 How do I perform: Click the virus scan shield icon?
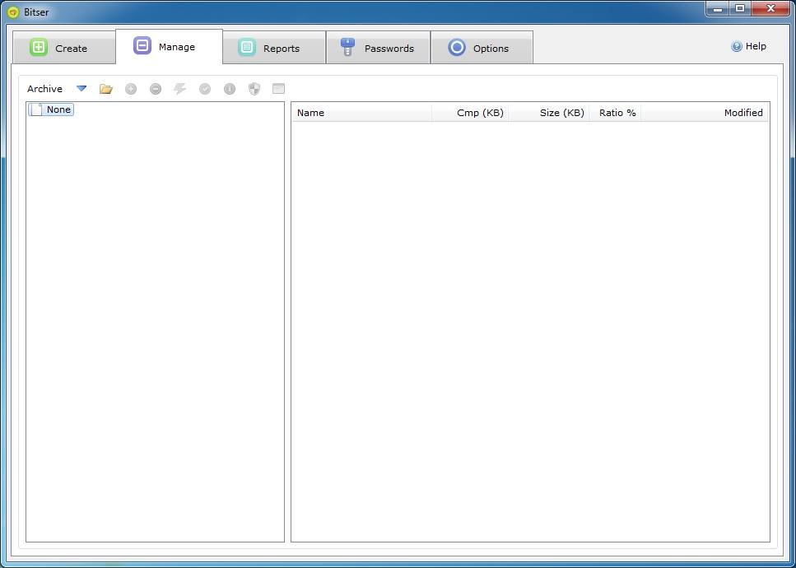tap(254, 88)
